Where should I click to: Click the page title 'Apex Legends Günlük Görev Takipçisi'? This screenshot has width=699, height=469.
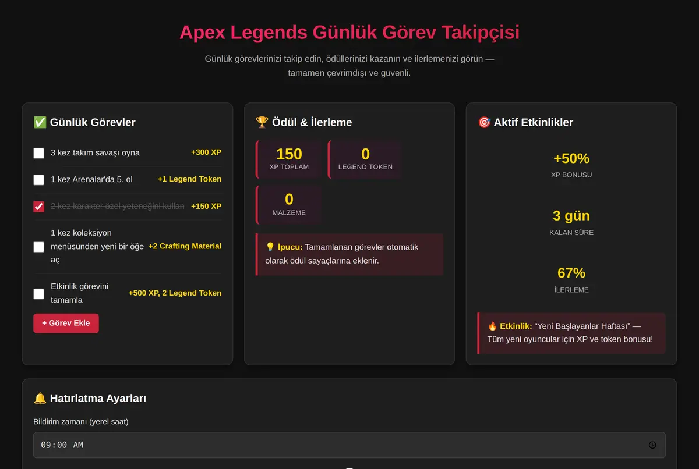click(x=349, y=32)
